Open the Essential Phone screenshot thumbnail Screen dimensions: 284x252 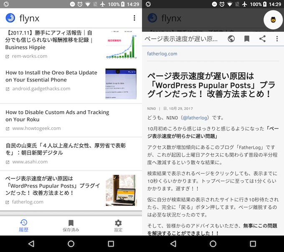click(x=121, y=83)
